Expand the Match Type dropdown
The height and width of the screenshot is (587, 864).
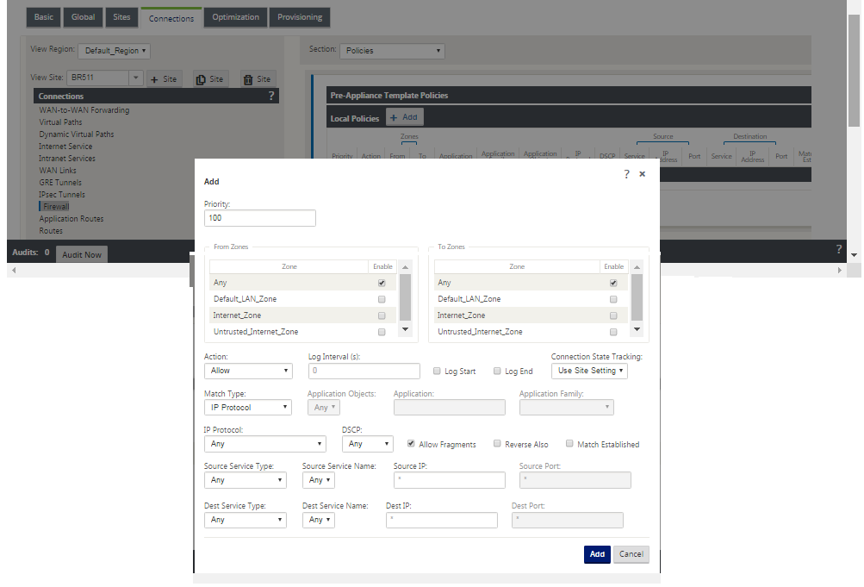click(x=247, y=408)
